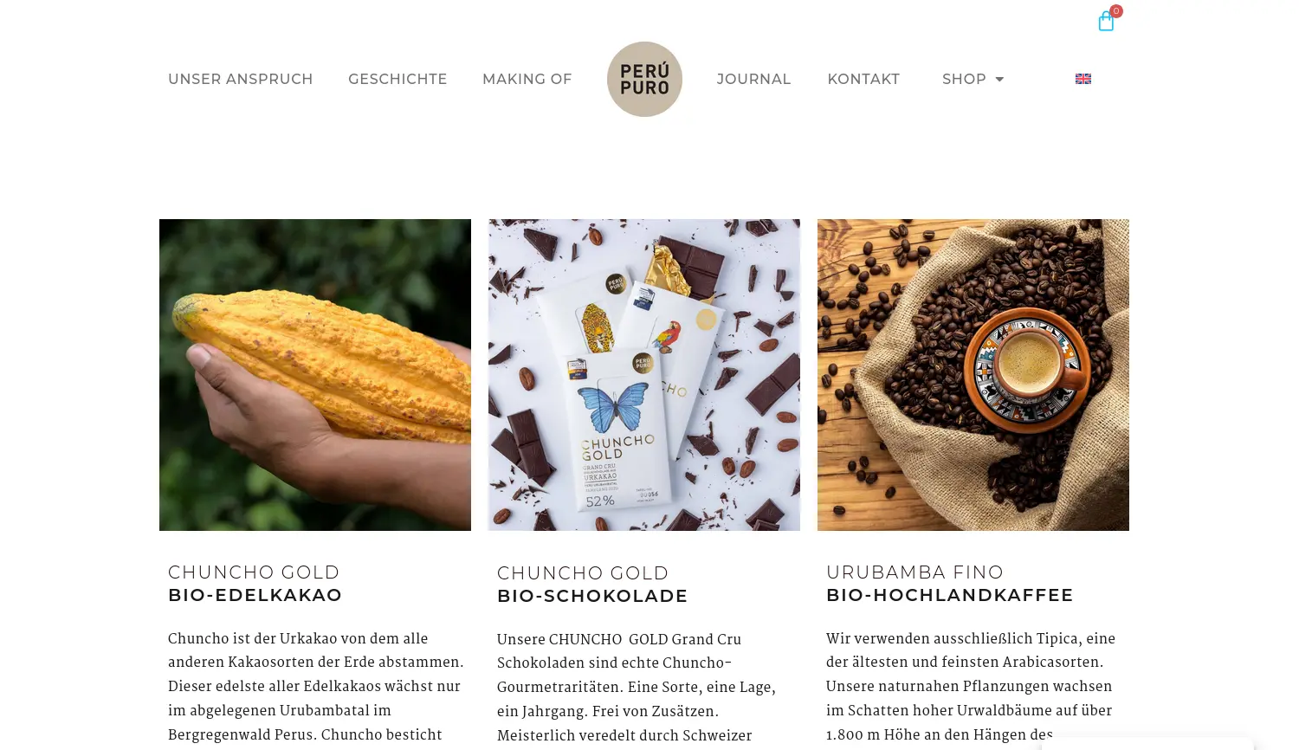This screenshot has height=750, width=1299.
Task: Click the Grand Cru Schokoladen description text
Action: (x=637, y=688)
